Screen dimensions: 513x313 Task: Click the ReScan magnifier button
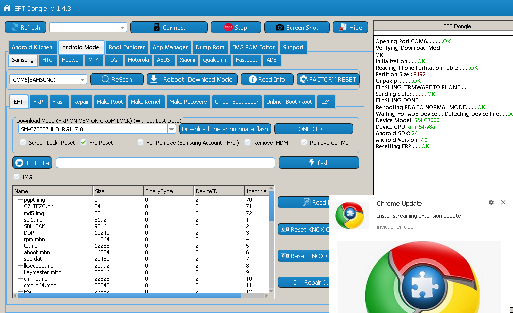click(x=117, y=79)
